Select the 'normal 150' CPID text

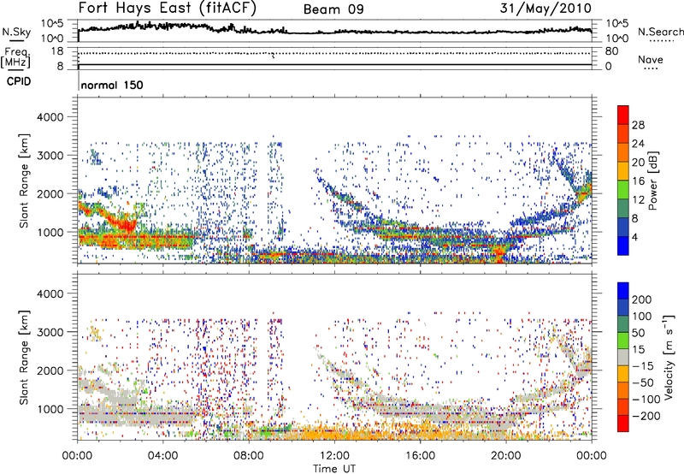point(112,85)
